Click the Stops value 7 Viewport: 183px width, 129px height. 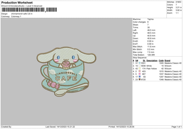(148, 25)
